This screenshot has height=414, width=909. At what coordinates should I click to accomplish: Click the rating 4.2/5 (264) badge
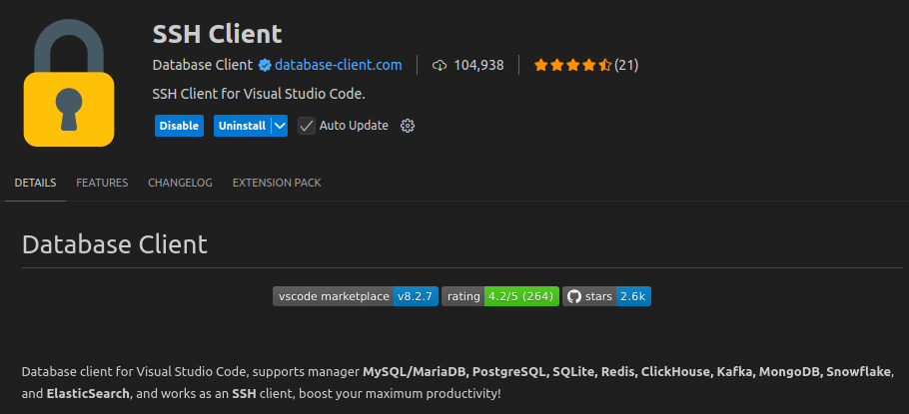click(500, 296)
